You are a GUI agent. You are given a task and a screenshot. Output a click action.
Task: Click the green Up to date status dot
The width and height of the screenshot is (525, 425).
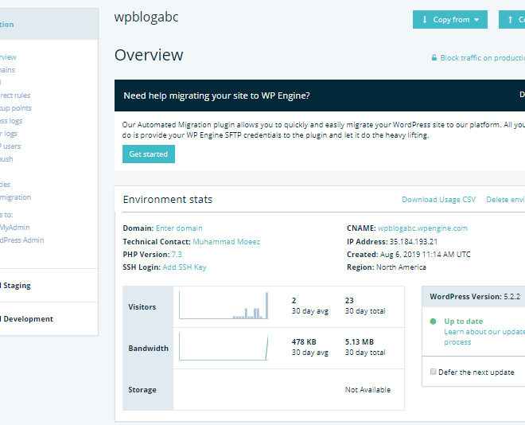coord(433,322)
